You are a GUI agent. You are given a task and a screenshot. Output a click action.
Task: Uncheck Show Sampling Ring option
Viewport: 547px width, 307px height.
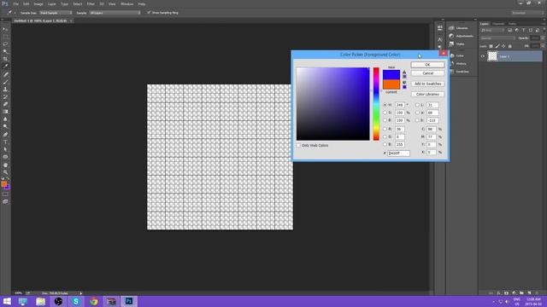[x=149, y=13]
